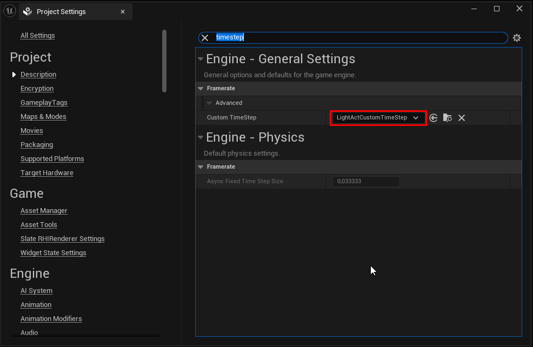533x347 pixels.
Task: Open the LightActCustomTimeStep dropdown
Action: (x=378, y=118)
